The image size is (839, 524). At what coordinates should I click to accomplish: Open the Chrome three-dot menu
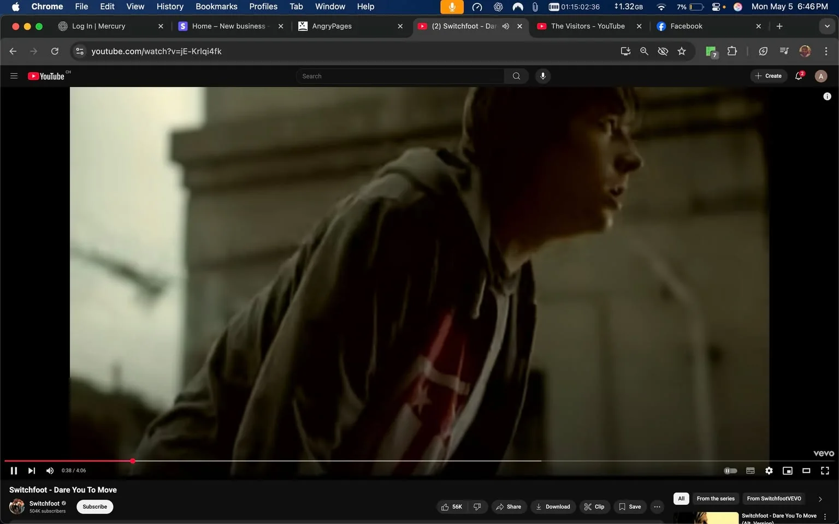826,51
